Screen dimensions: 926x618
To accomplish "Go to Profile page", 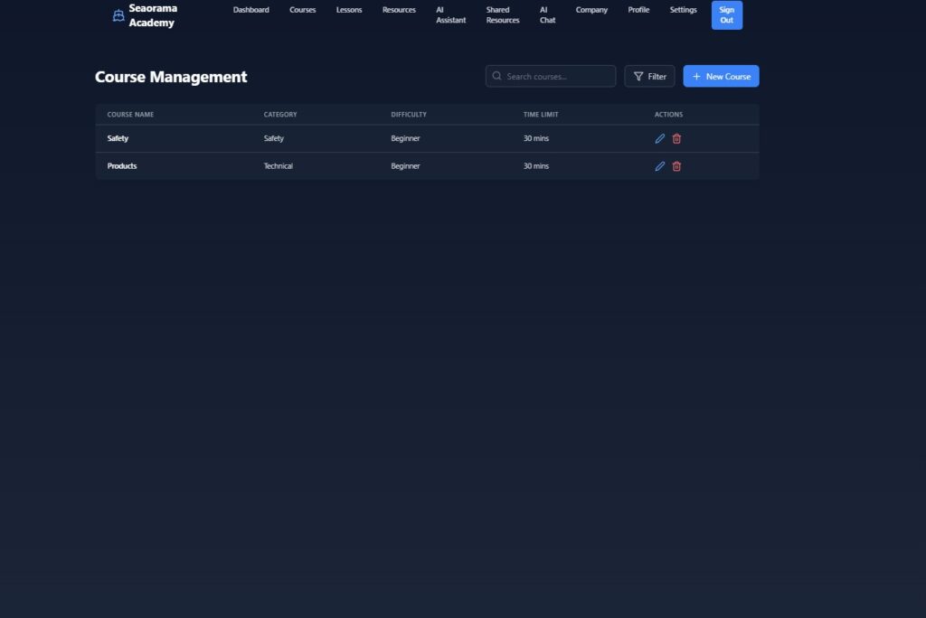I will pyautogui.click(x=638, y=10).
